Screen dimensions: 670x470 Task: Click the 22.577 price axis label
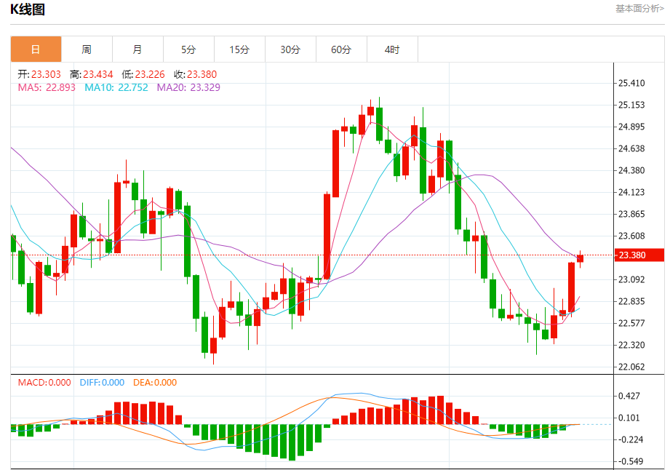tap(631, 323)
